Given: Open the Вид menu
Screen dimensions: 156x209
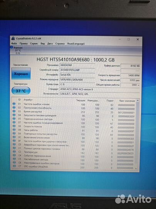Looking at the screenshot, I should [x=43, y=43].
